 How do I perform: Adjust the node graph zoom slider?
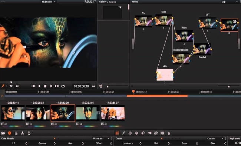229,86
